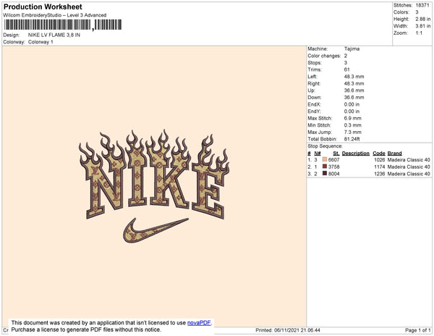Select the EndX value 0.00 in
The image size is (434, 336).
point(352,104)
